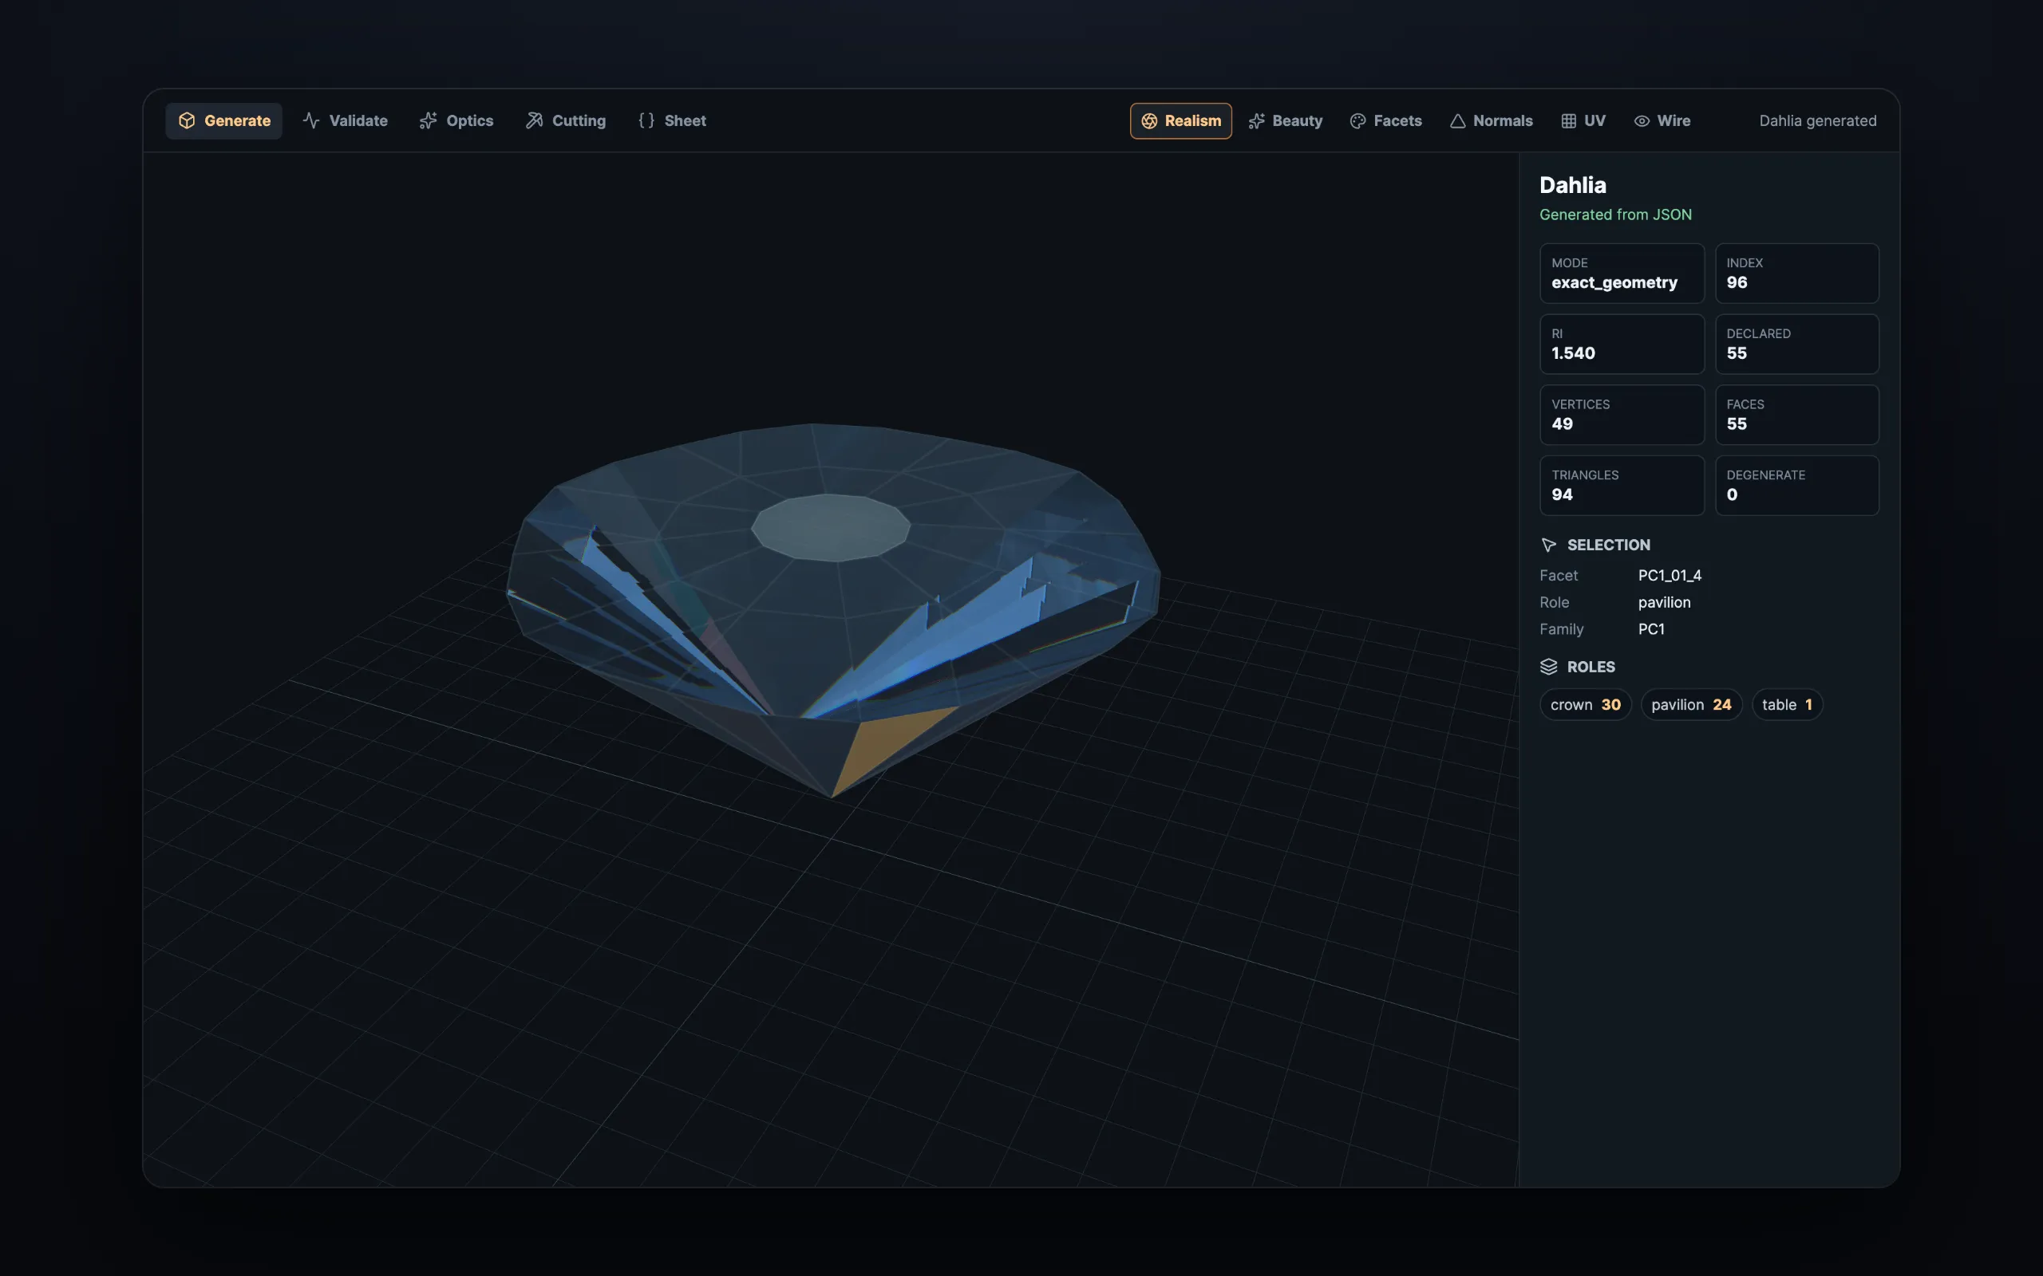This screenshot has height=1276, width=2043.
Task: Click the UV grid icon
Action: click(x=1568, y=120)
